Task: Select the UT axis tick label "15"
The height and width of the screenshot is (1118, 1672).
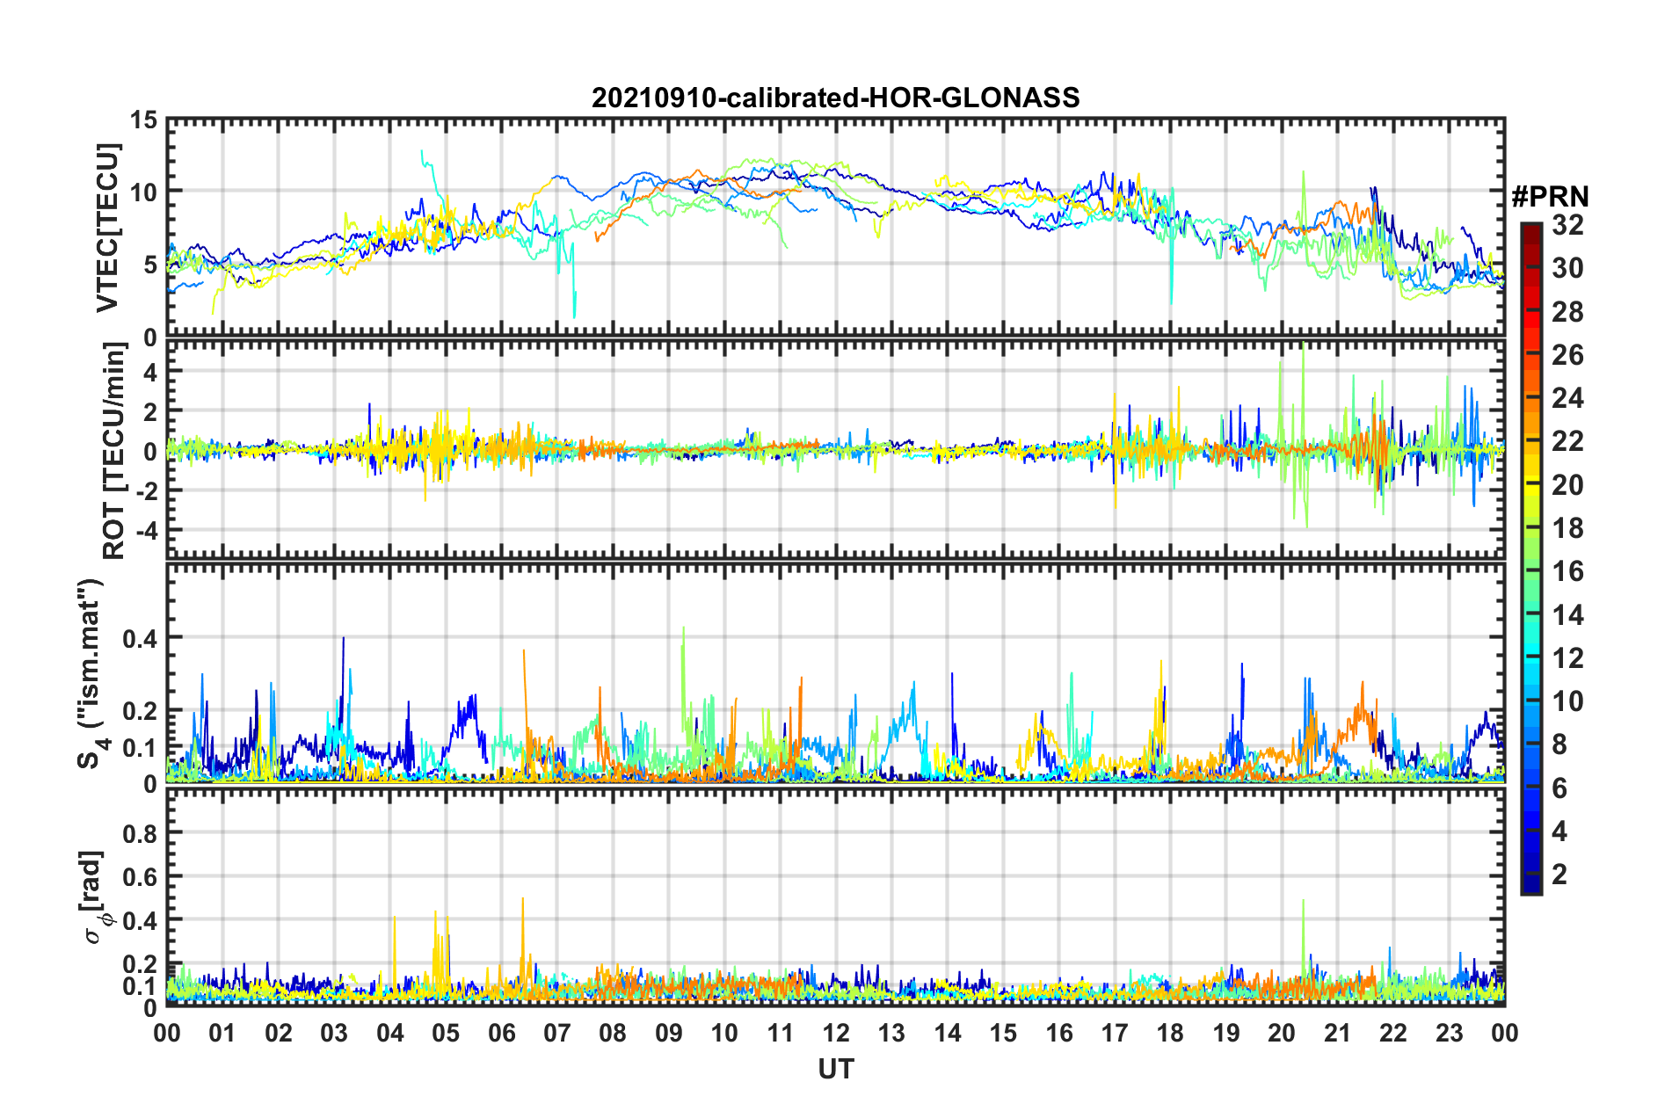Action: click(1003, 1033)
